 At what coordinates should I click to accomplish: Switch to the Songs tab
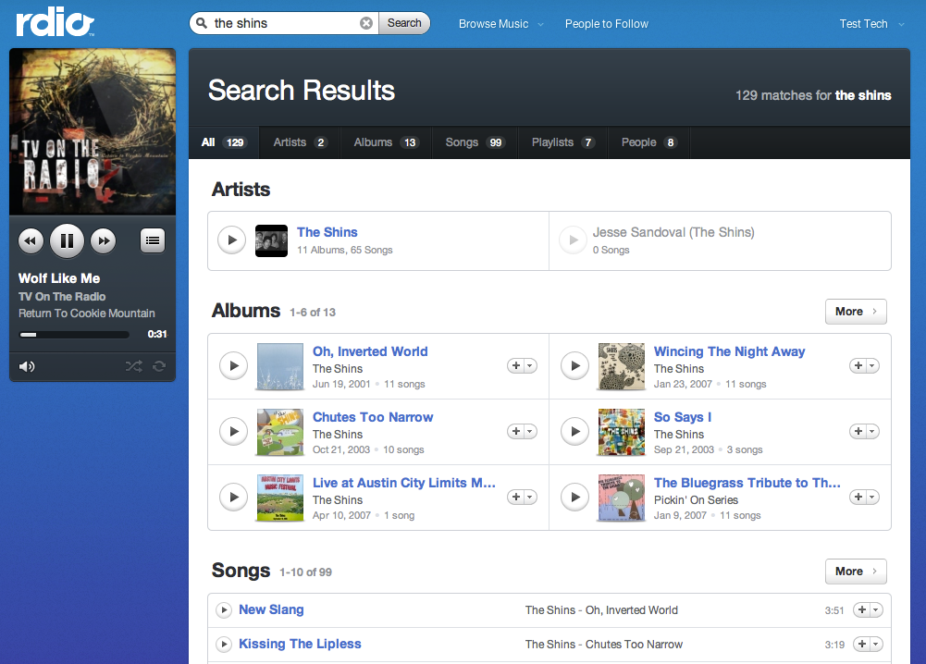(475, 142)
